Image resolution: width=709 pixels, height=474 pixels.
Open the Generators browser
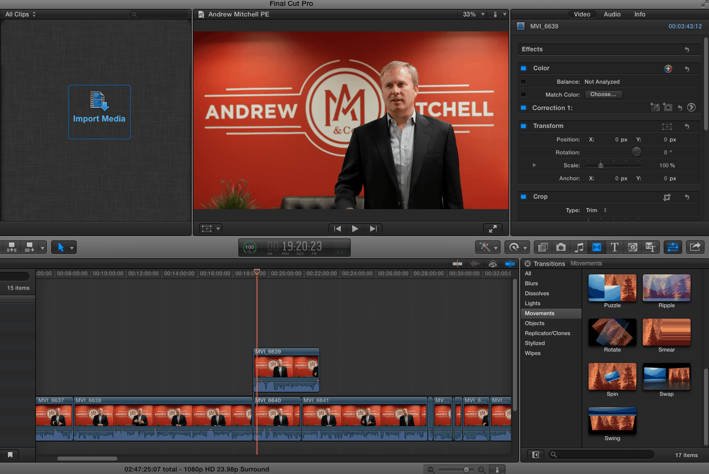click(632, 247)
